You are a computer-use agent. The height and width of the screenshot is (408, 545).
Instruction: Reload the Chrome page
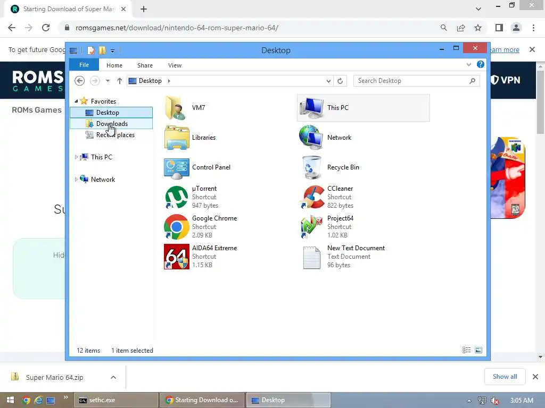pos(46,28)
